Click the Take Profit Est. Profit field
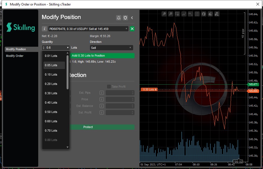Screen dimensions: 263x169 tap(120, 113)
